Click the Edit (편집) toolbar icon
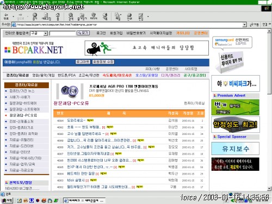272x204 pixels. click(x=141, y=16)
